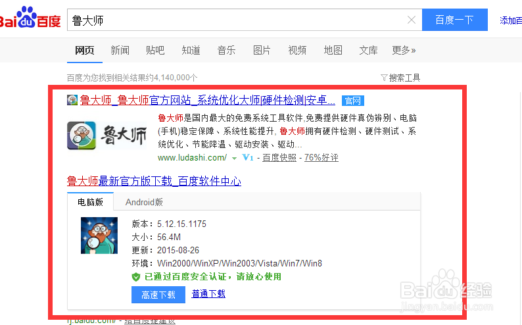Click the update date 2015-08-26
The height and width of the screenshot is (325, 522).
[x=178, y=250]
